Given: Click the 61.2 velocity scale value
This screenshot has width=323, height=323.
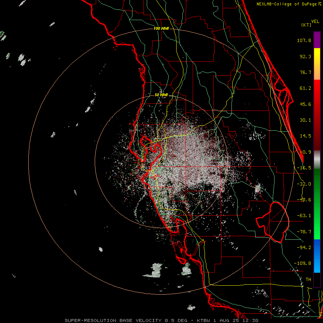Looking at the screenshot, I should [x=305, y=88].
